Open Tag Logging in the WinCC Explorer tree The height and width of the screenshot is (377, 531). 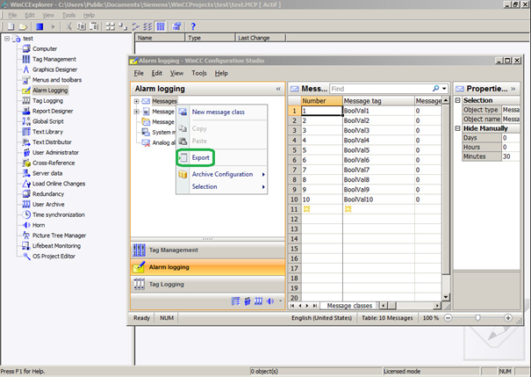pos(48,100)
